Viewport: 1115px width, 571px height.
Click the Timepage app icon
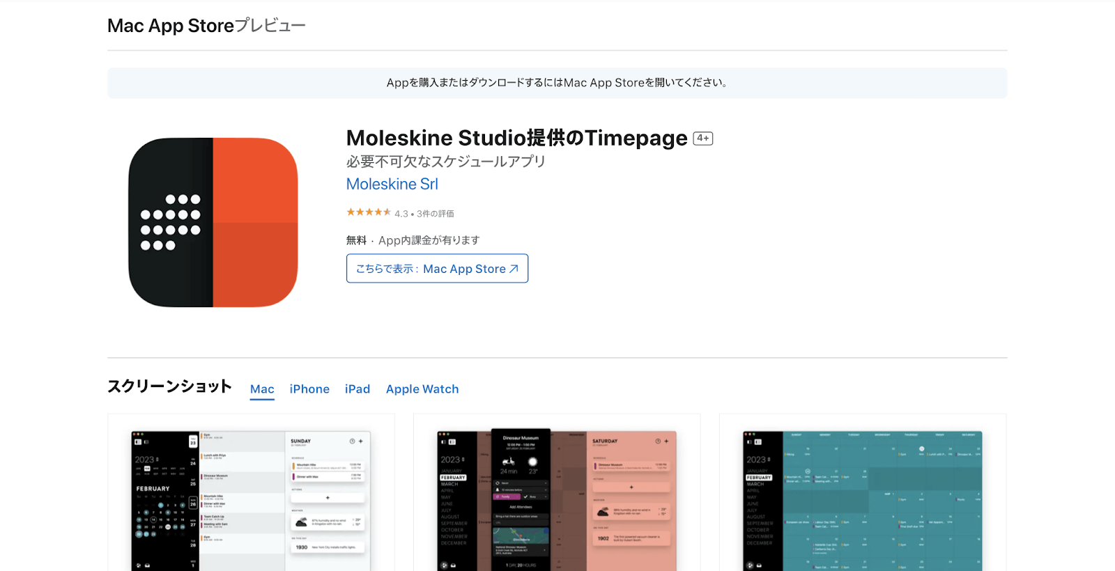213,222
